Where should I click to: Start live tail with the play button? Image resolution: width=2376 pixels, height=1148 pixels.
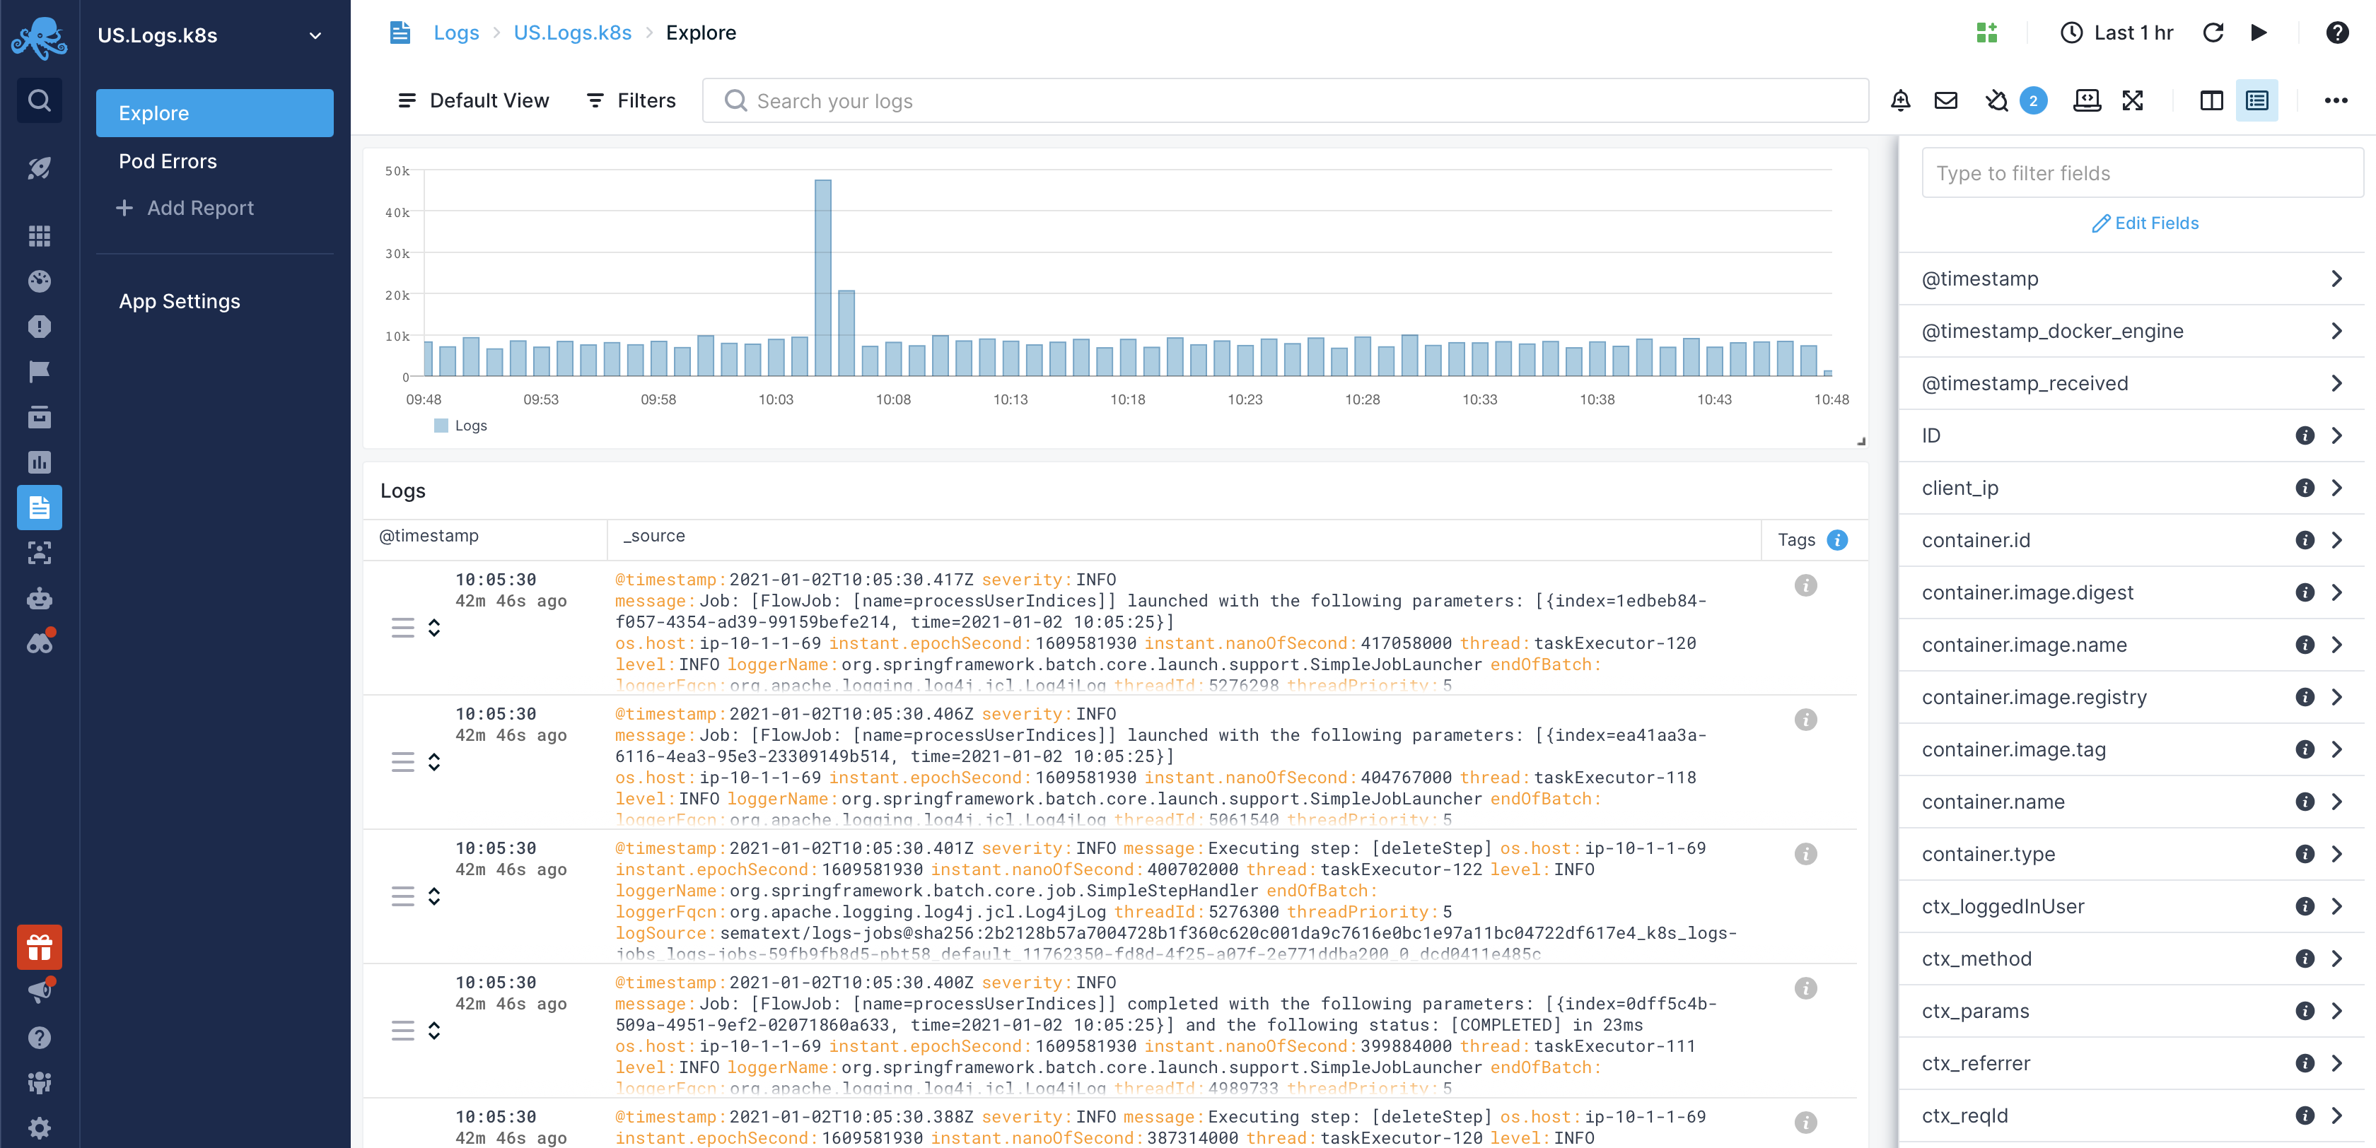[x=2259, y=33]
